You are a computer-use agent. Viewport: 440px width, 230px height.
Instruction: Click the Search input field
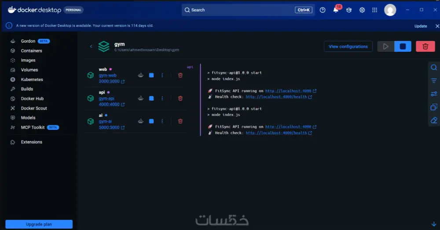[x=247, y=10]
